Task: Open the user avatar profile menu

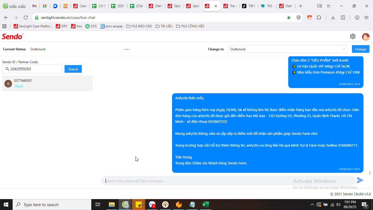Action: click(x=366, y=37)
